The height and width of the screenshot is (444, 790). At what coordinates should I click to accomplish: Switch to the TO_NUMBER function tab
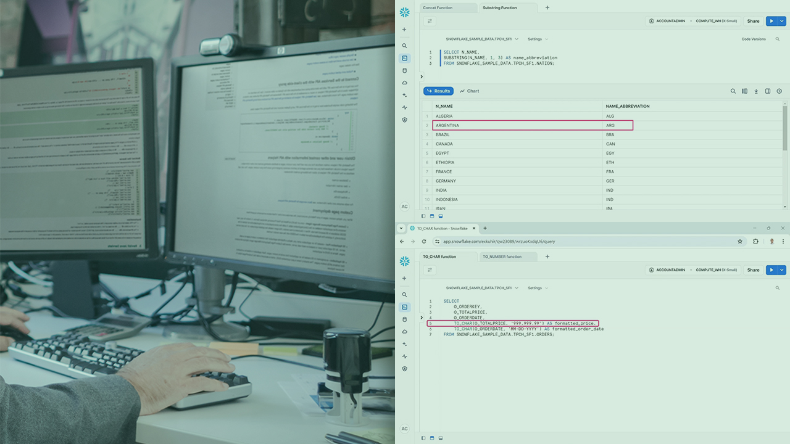(x=502, y=257)
